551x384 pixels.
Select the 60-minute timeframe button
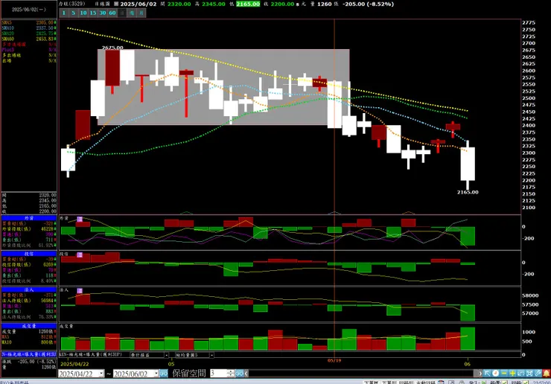pyautogui.click(x=112, y=13)
